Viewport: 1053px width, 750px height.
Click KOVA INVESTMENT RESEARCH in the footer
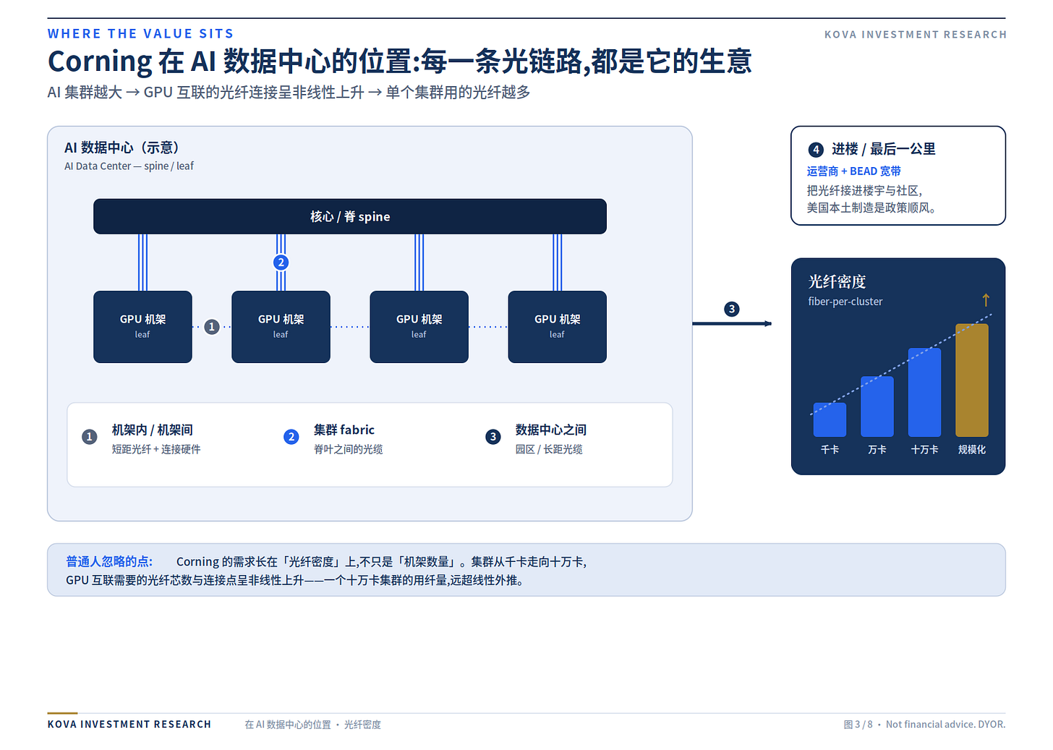129,724
